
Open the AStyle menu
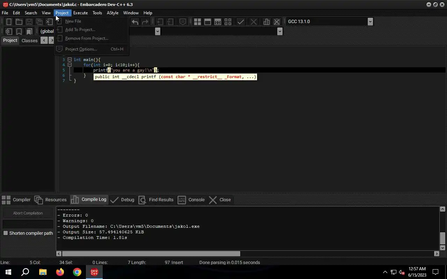click(x=112, y=13)
